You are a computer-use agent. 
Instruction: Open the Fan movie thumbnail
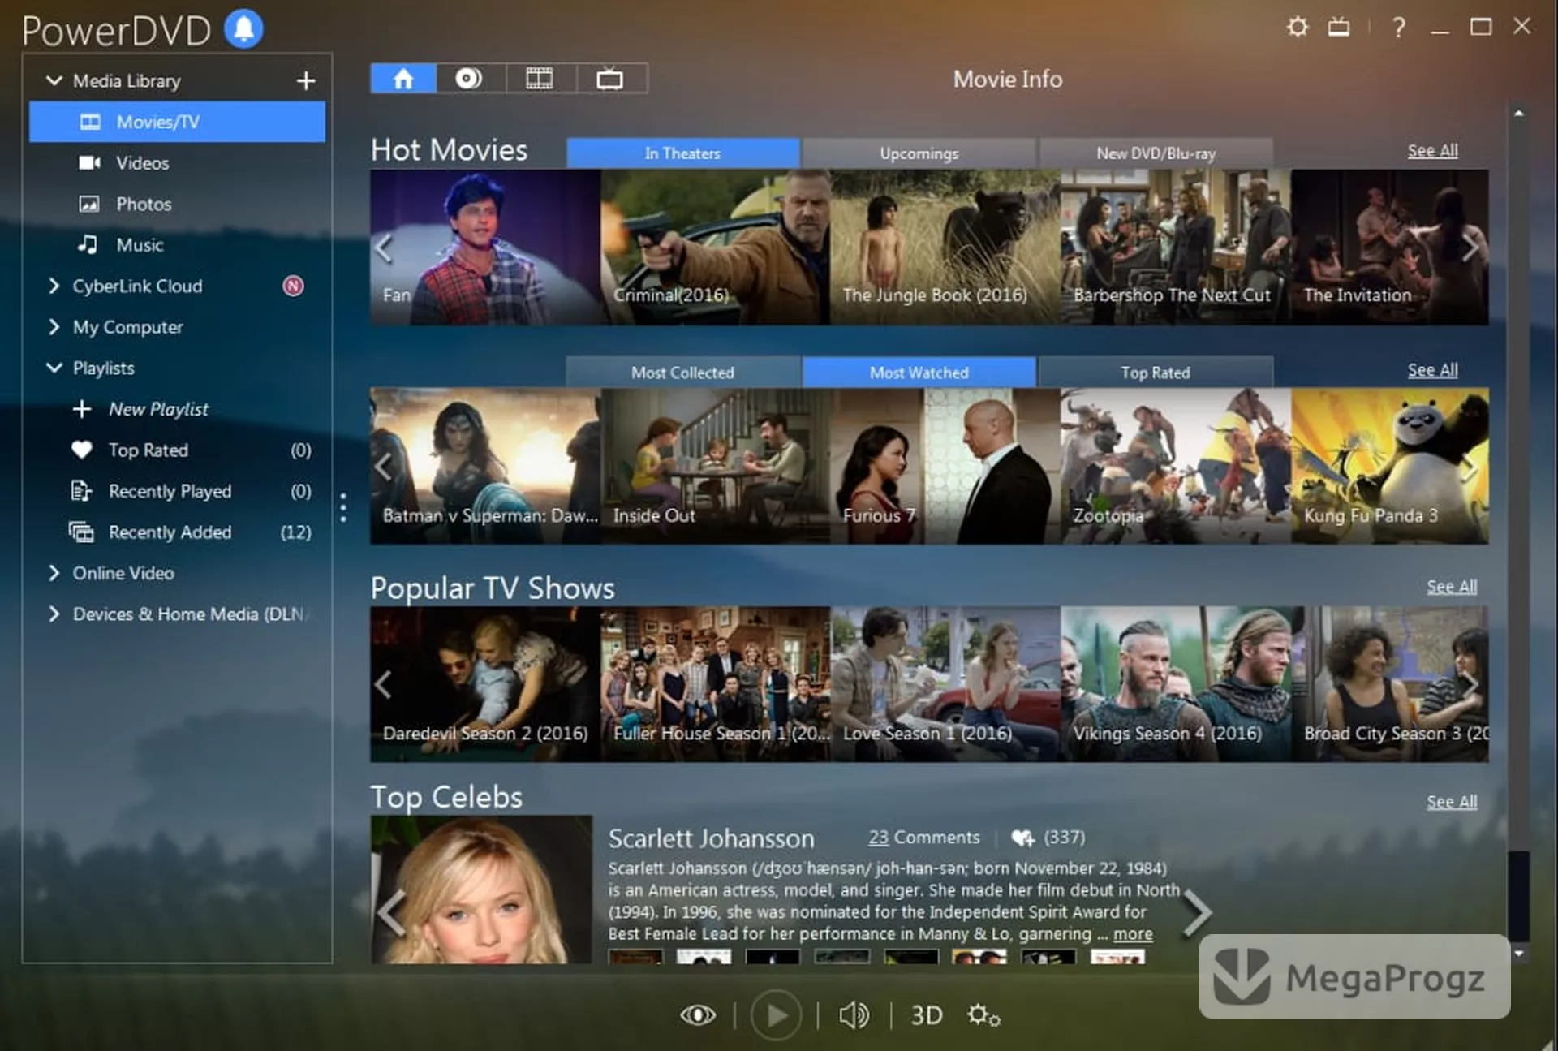click(485, 247)
